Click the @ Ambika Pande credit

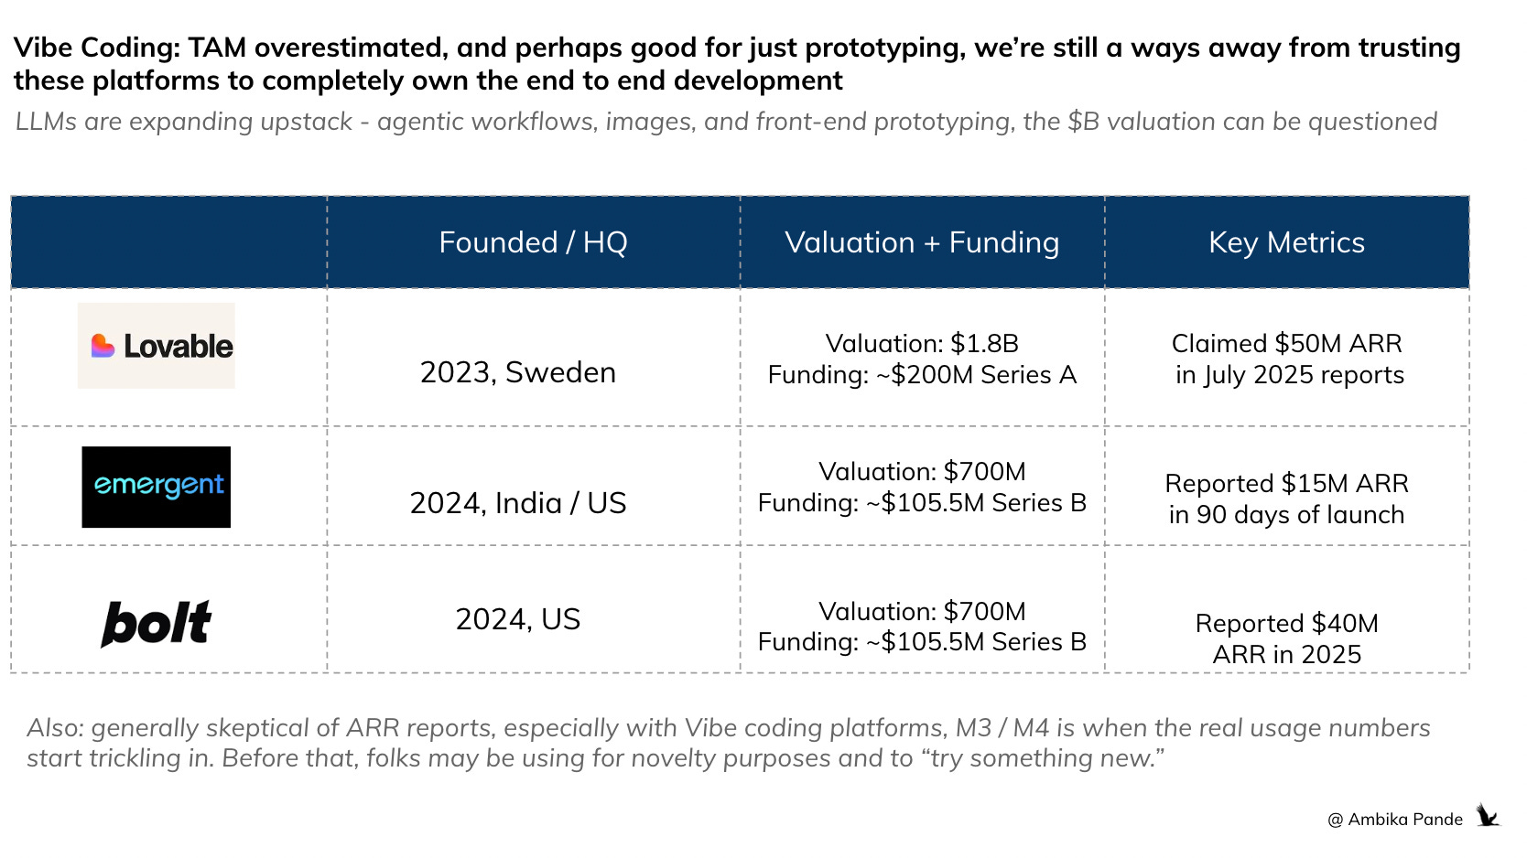coord(1395,820)
